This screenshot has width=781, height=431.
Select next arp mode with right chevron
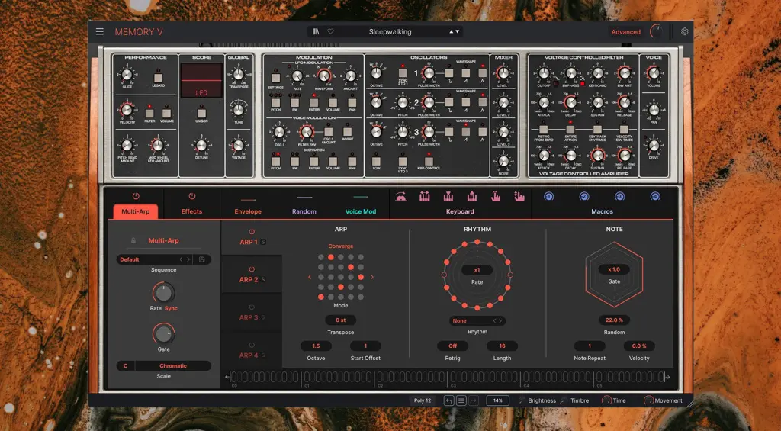371,277
